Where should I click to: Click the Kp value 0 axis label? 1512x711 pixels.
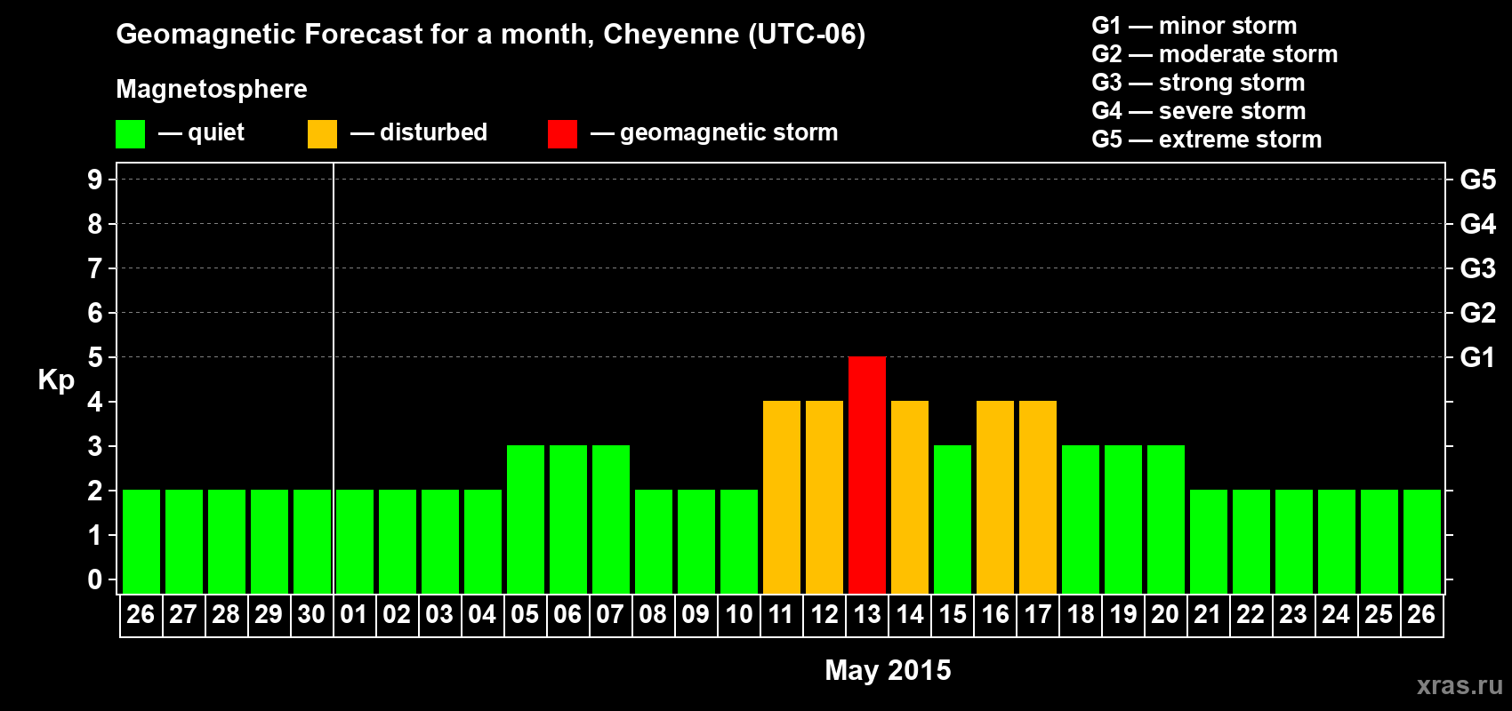click(95, 579)
